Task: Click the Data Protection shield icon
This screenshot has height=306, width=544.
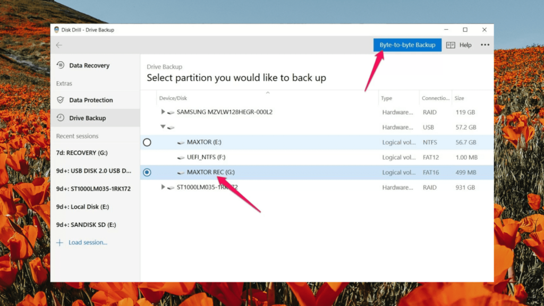Action: pos(61,100)
